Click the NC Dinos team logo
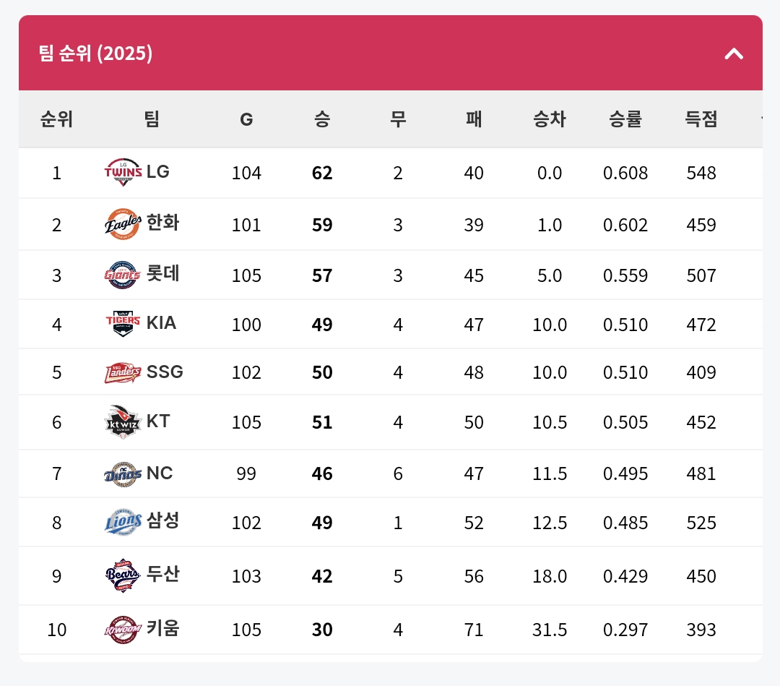780x686 pixels. pos(122,473)
